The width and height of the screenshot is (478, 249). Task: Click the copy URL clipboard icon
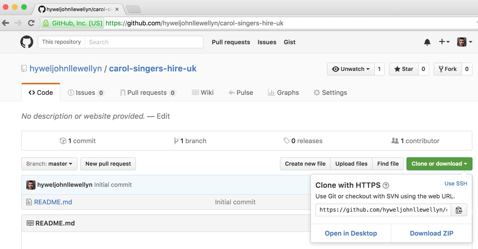[x=459, y=210]
